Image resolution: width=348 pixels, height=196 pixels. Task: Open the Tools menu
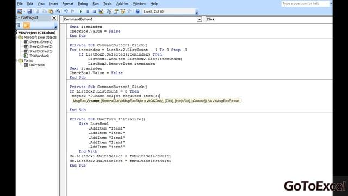(x=108, y=4)
